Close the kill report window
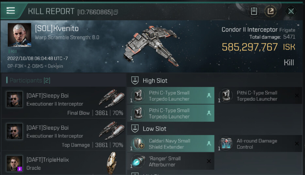 point(291,11)
